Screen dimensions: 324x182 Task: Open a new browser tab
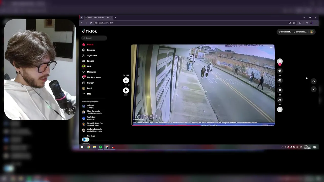click(115, 17)
